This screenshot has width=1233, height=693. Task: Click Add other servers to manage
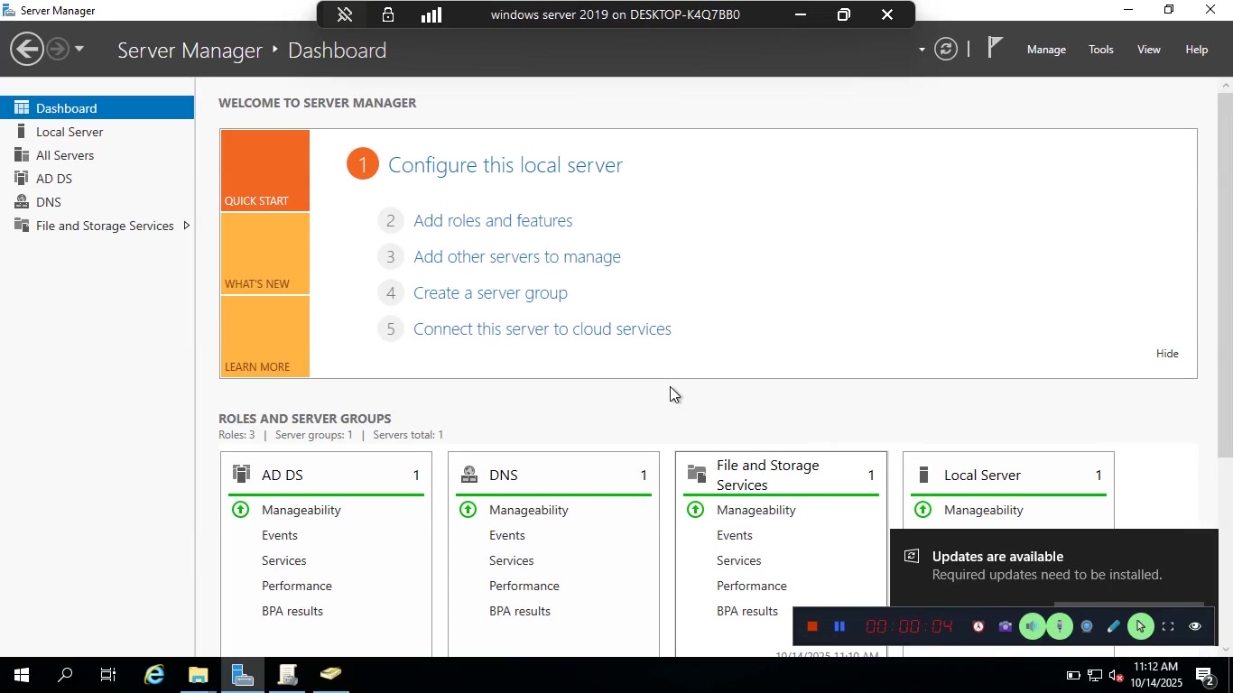pos(517,257)
